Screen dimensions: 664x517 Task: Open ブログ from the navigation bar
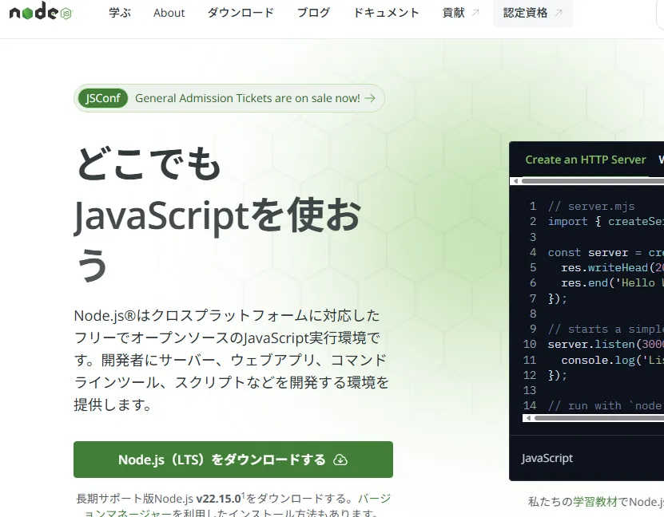313,13
